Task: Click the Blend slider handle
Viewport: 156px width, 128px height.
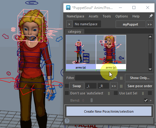Action: 91,100
